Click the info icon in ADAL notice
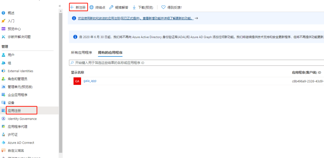This screenshot has height=158, width=324. [x=76, y=37]
